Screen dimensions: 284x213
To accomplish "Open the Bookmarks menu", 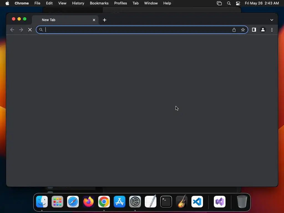I will (99, 3).
